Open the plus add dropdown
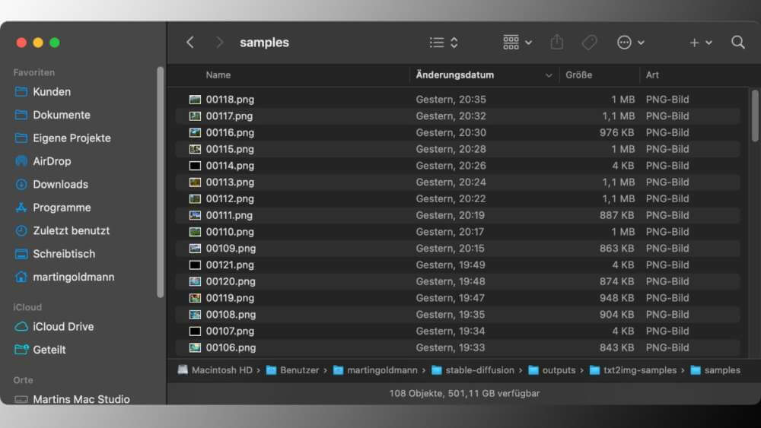Image resolution: width=761 pixels, height=428 pixels. click(x=700, y=43)
